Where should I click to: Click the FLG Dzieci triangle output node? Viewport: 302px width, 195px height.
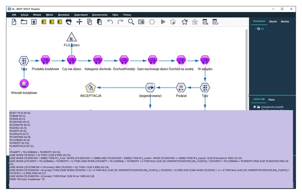(72, 37)
